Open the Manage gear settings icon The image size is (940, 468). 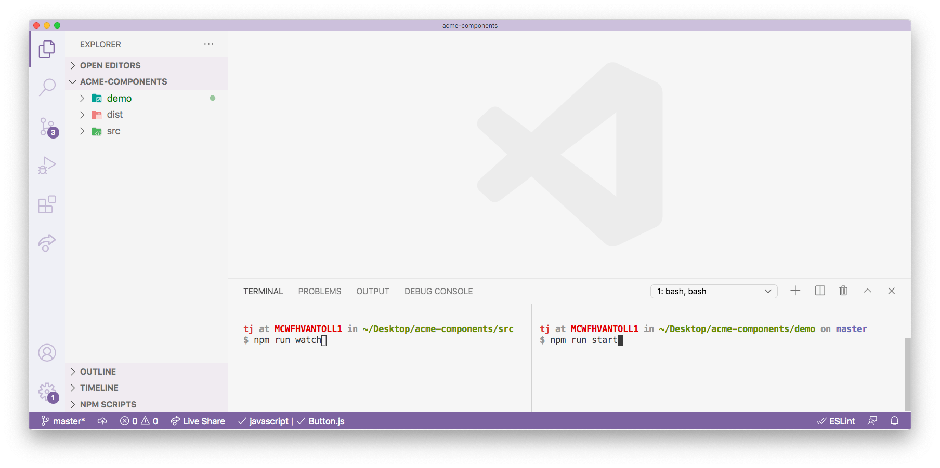(x=47, y=392)
